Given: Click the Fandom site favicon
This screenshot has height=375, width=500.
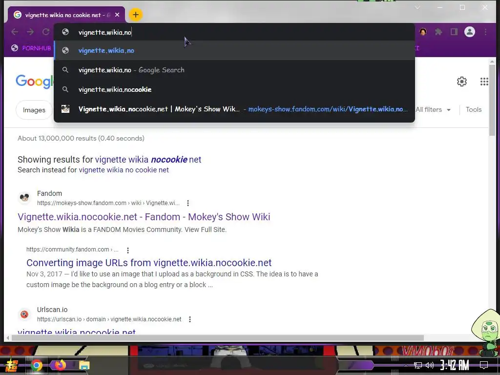Looking at the screenshot, I should [24, 198].
